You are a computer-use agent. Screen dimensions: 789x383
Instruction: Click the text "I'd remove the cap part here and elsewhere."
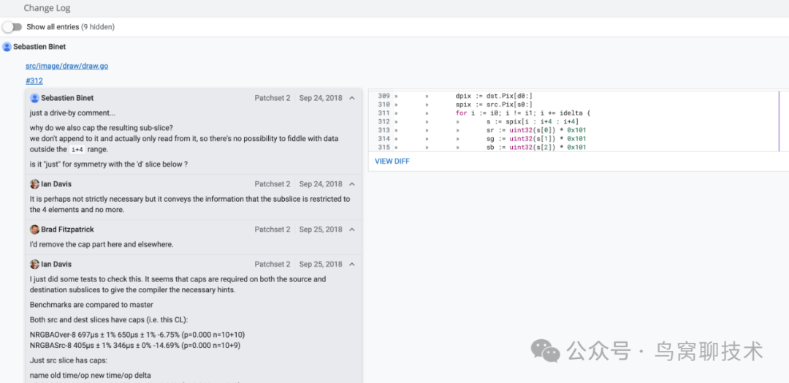102,245
